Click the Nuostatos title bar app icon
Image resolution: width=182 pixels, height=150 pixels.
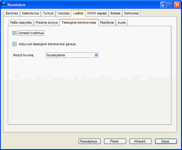(x=4, y=5)
